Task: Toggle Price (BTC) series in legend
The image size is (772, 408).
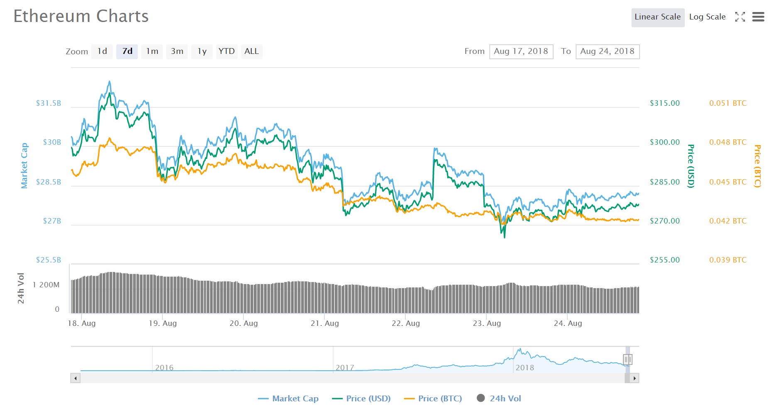Action: tap(433, 398)
